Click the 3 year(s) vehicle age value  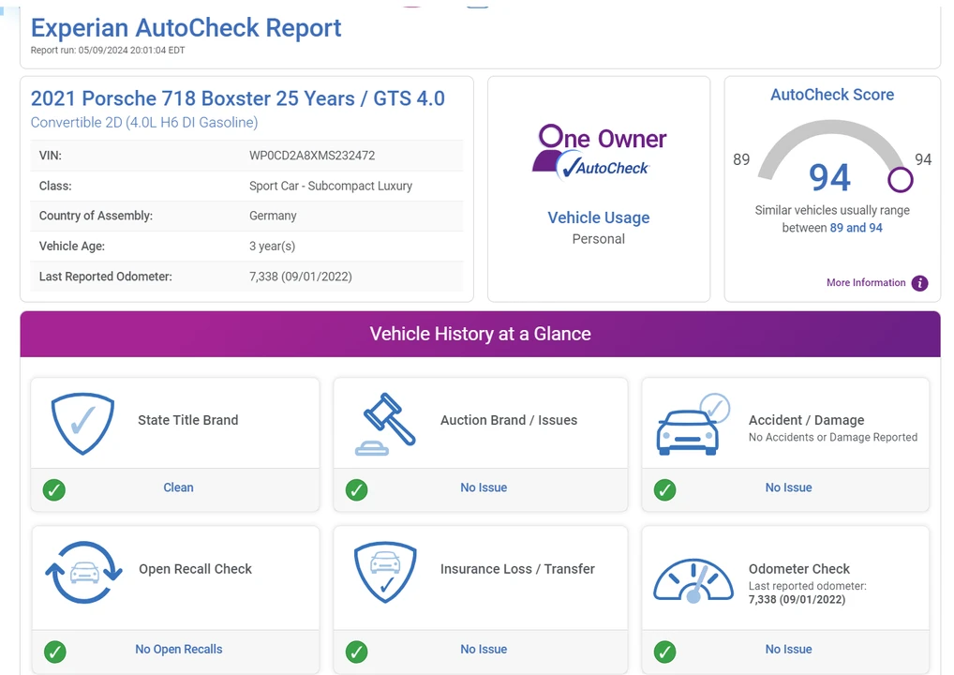click(x=272, y=246)
